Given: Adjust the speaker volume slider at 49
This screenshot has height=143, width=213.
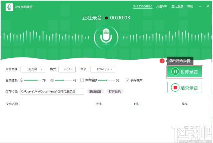Looking at the screenshot, I should coord(63,80).
